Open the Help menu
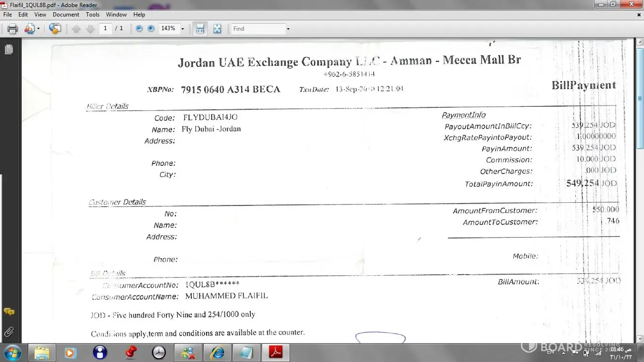Image resolution: width=644 pixels, height=362 pixels. [139, 15]
